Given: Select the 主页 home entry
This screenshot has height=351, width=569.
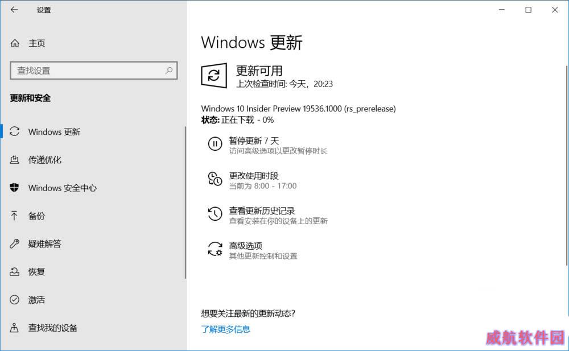Looking at the screenshot, I should pyautogui.click(x=37, y=43).
